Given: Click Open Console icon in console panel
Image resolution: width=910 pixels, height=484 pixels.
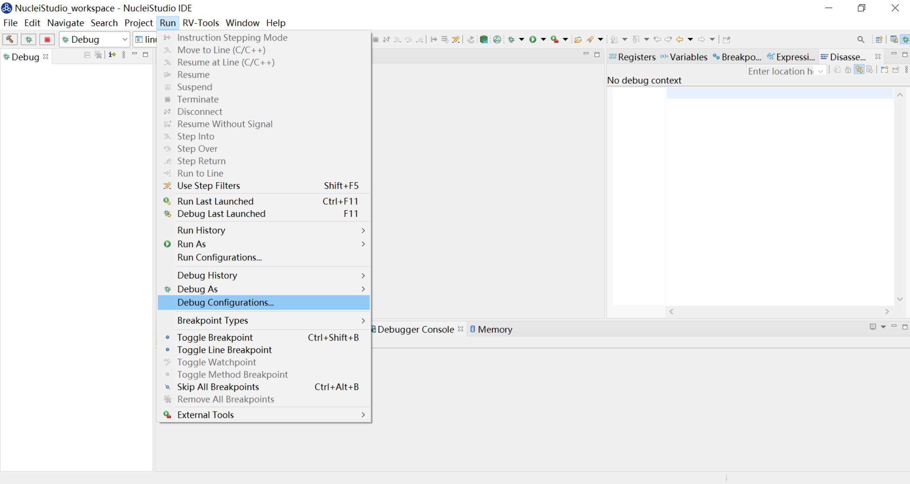Looking at the screenshot, I should tap(873, 327).
